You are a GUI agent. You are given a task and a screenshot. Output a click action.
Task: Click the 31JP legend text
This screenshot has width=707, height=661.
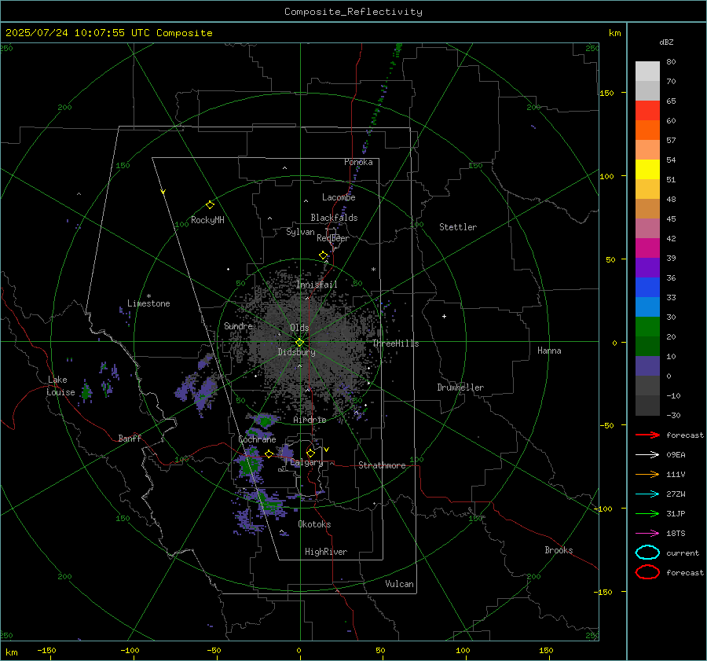point(676,513)
